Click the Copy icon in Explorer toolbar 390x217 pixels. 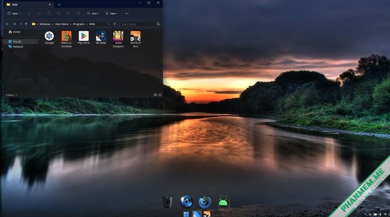tap(39, 13)
